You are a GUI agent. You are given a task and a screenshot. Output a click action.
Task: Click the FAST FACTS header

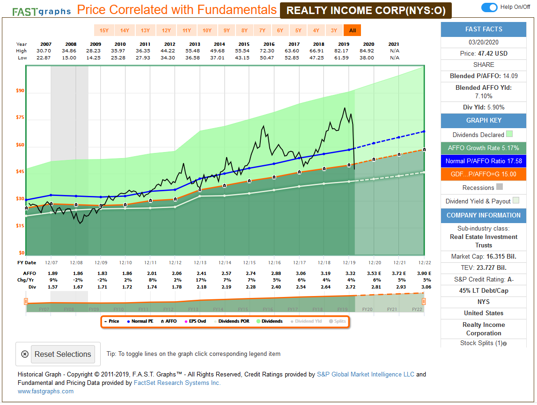[x=483, y=29]
